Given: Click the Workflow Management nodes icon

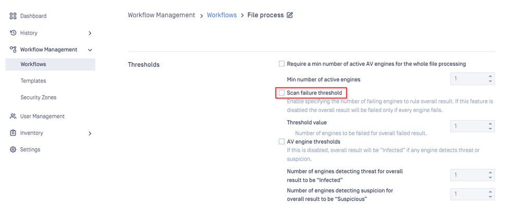Looking at the screenshot, I should [x=14, y=49].
